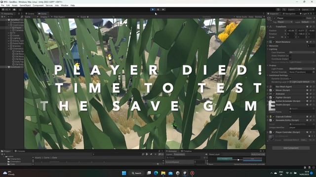The height and width of the screenshot is (177, 316).
Task: Click the Position X field in Transform
Action: [x=291, y=30]
